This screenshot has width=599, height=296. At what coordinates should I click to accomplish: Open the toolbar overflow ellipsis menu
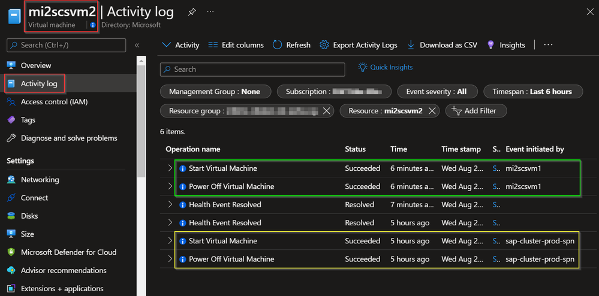pyautogui.click(x=548, y=45)
